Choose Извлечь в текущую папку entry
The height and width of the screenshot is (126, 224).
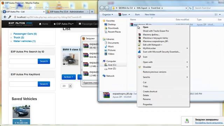(155, 38)
